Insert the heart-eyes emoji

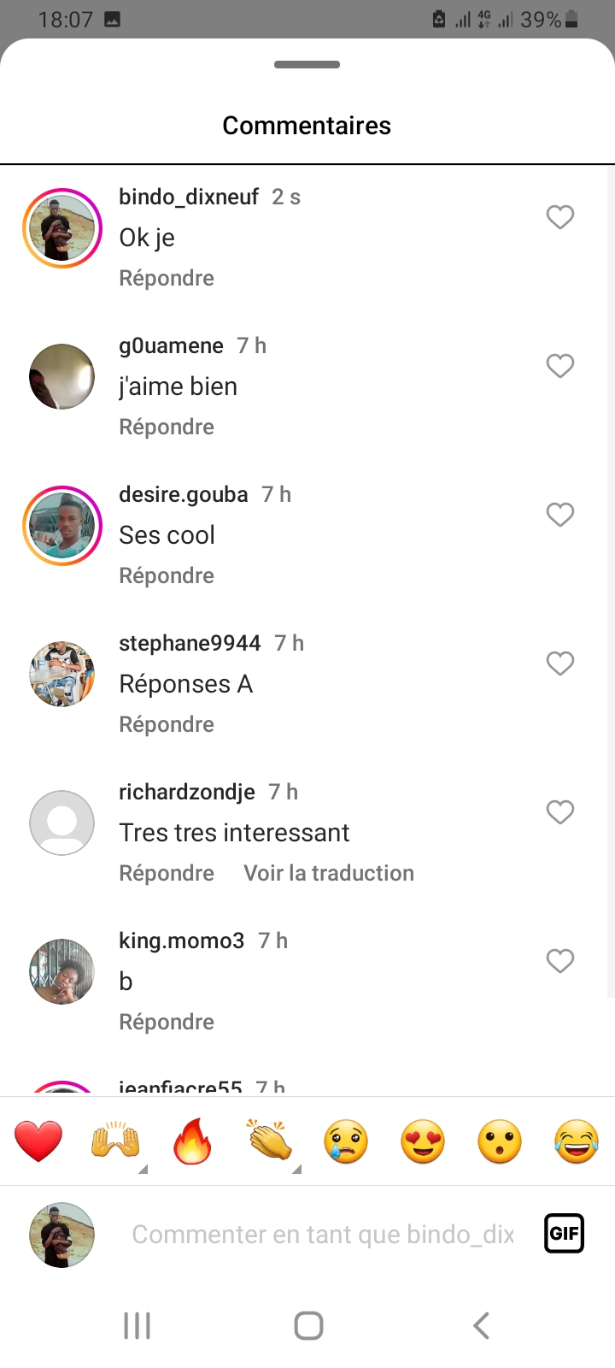pos(423,1141)
